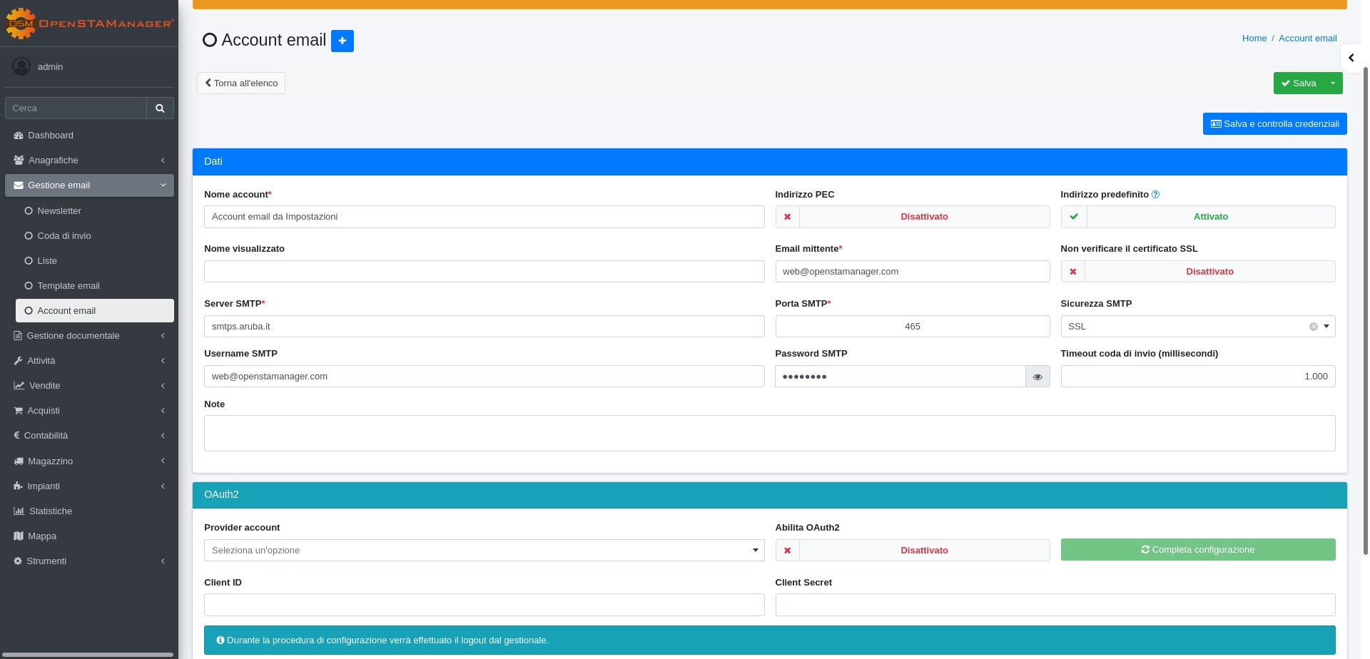Click the blue plus add account icon
Screen dimensions: 1370x659
pyautogui.click(x=342, y=41)
